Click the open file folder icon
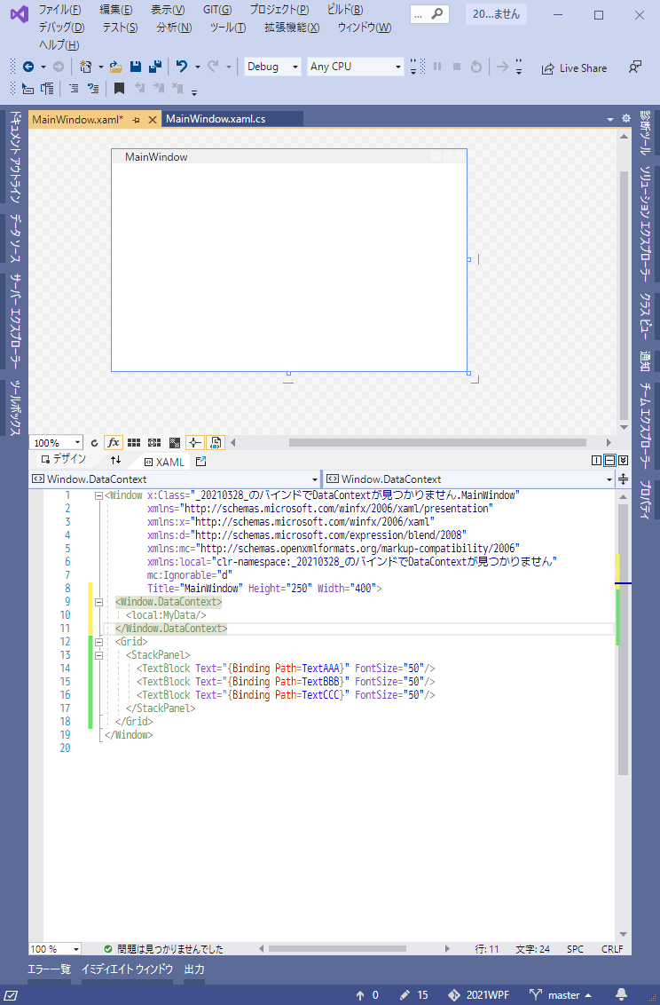 (116, 67)
